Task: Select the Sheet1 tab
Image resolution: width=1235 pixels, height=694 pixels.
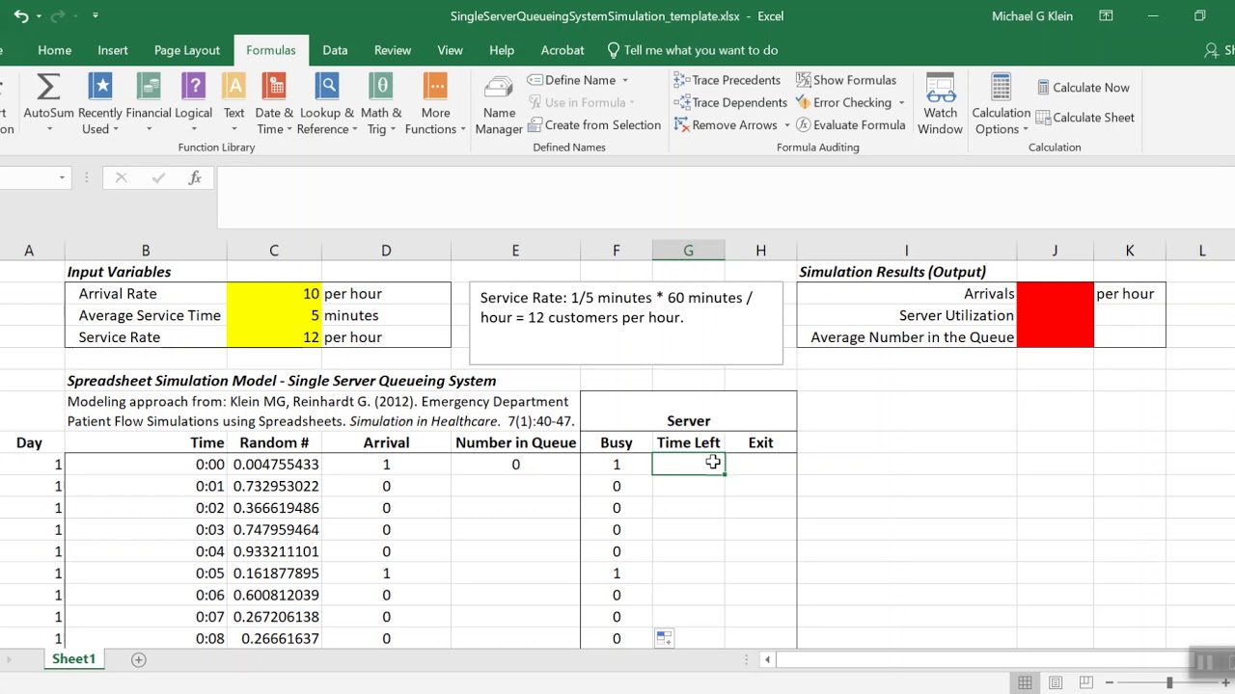Action: [x=73, y=659]
